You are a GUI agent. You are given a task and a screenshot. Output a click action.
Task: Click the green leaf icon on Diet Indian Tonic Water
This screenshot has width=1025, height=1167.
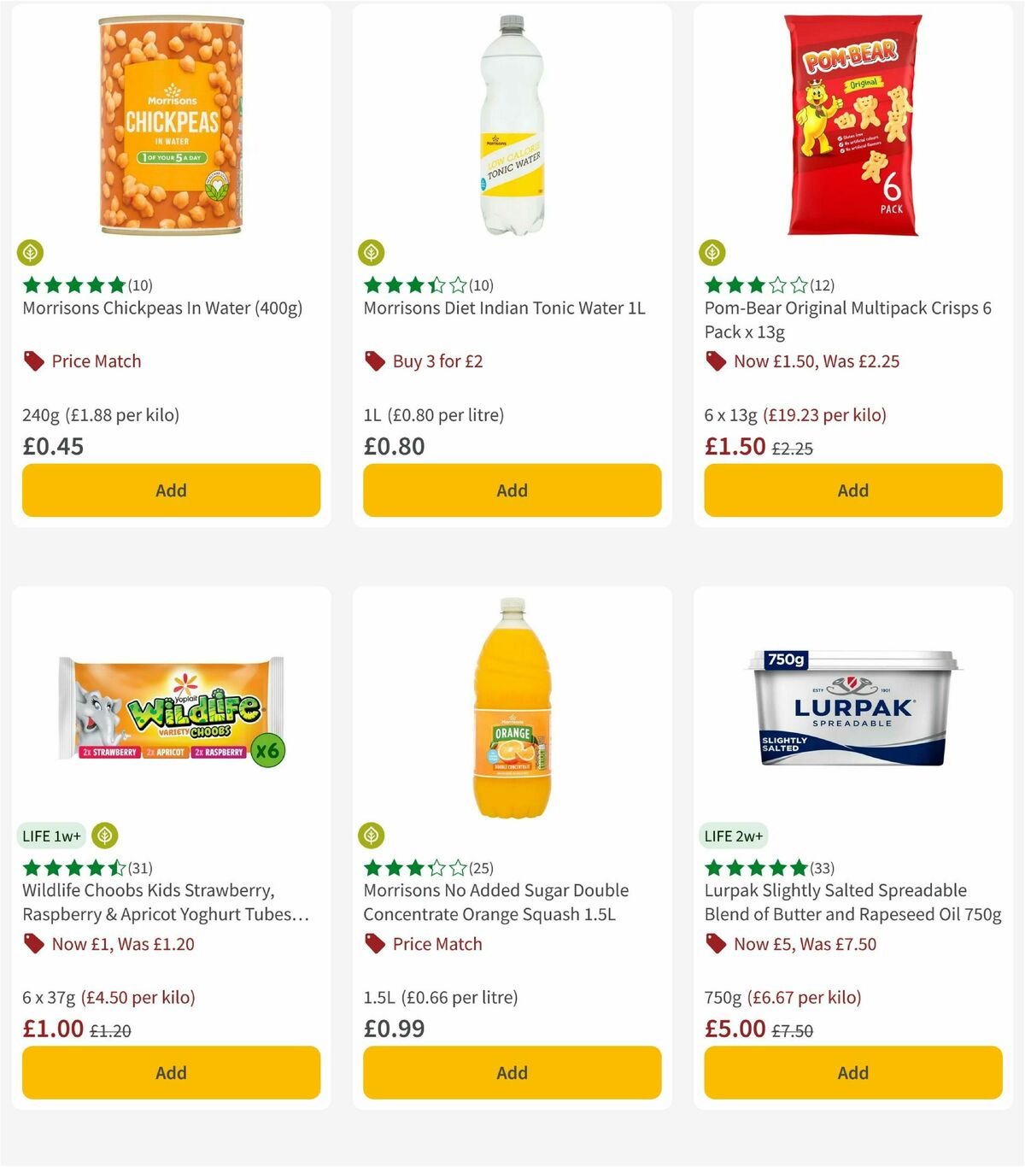371,253
